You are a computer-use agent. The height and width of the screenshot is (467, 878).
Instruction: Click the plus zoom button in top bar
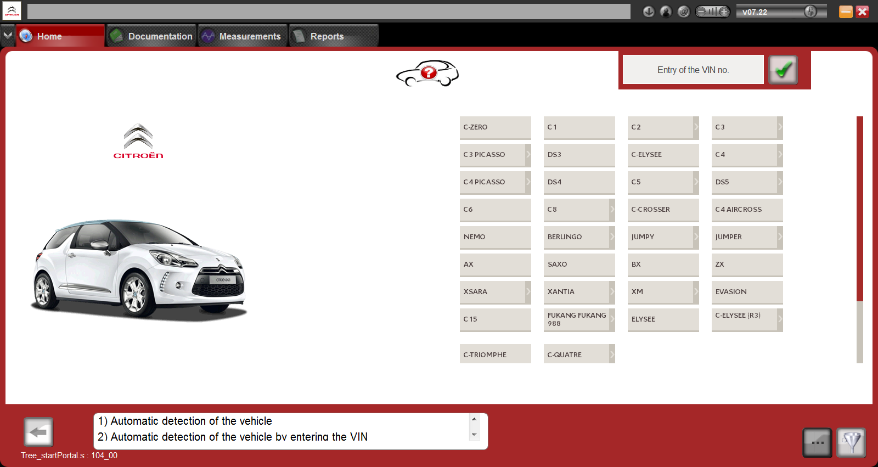[724, 12]
